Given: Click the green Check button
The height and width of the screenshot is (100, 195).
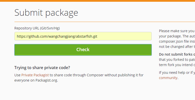Looking at the screenshot, I should [83, 50].
